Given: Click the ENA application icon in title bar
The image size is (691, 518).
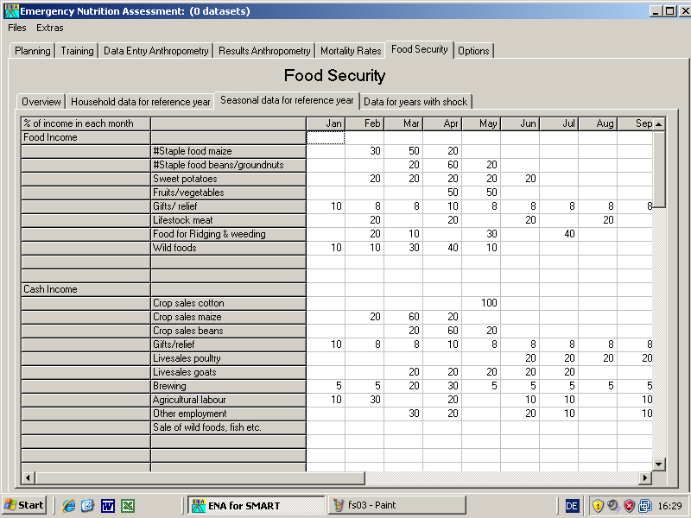Looking at the screenshot, I should point(11,10).
